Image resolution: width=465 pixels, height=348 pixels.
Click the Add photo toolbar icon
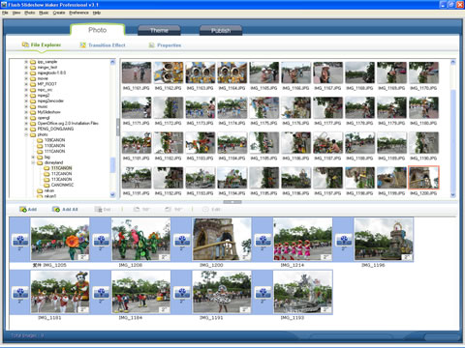point(23,210)
